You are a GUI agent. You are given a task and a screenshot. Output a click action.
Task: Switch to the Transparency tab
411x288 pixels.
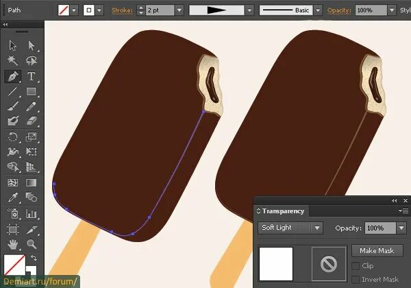tap(283, 211)
